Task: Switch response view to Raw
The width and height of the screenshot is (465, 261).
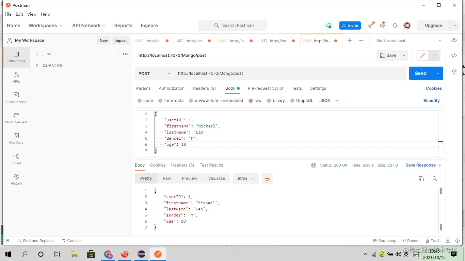Action: pos(167,178)
